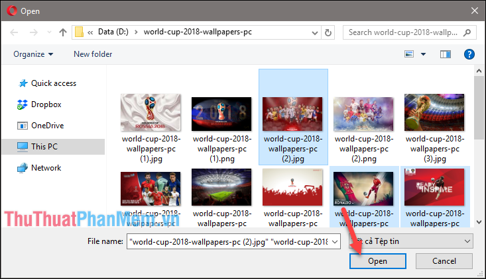The height and width of the screenshot is (279, 486).
Task: Close the Open dialog
Action: point(475,11)
